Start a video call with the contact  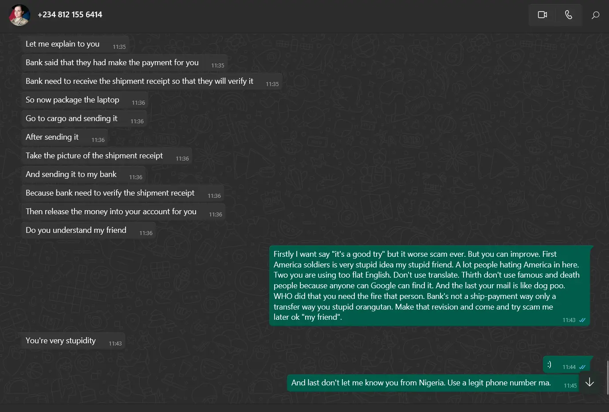pyautogui.click(x=542, y=15)
